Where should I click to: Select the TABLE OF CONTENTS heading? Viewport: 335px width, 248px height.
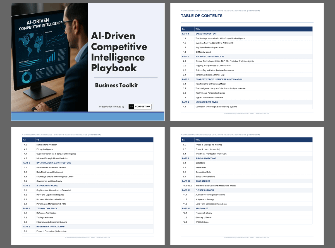[202, 16]
